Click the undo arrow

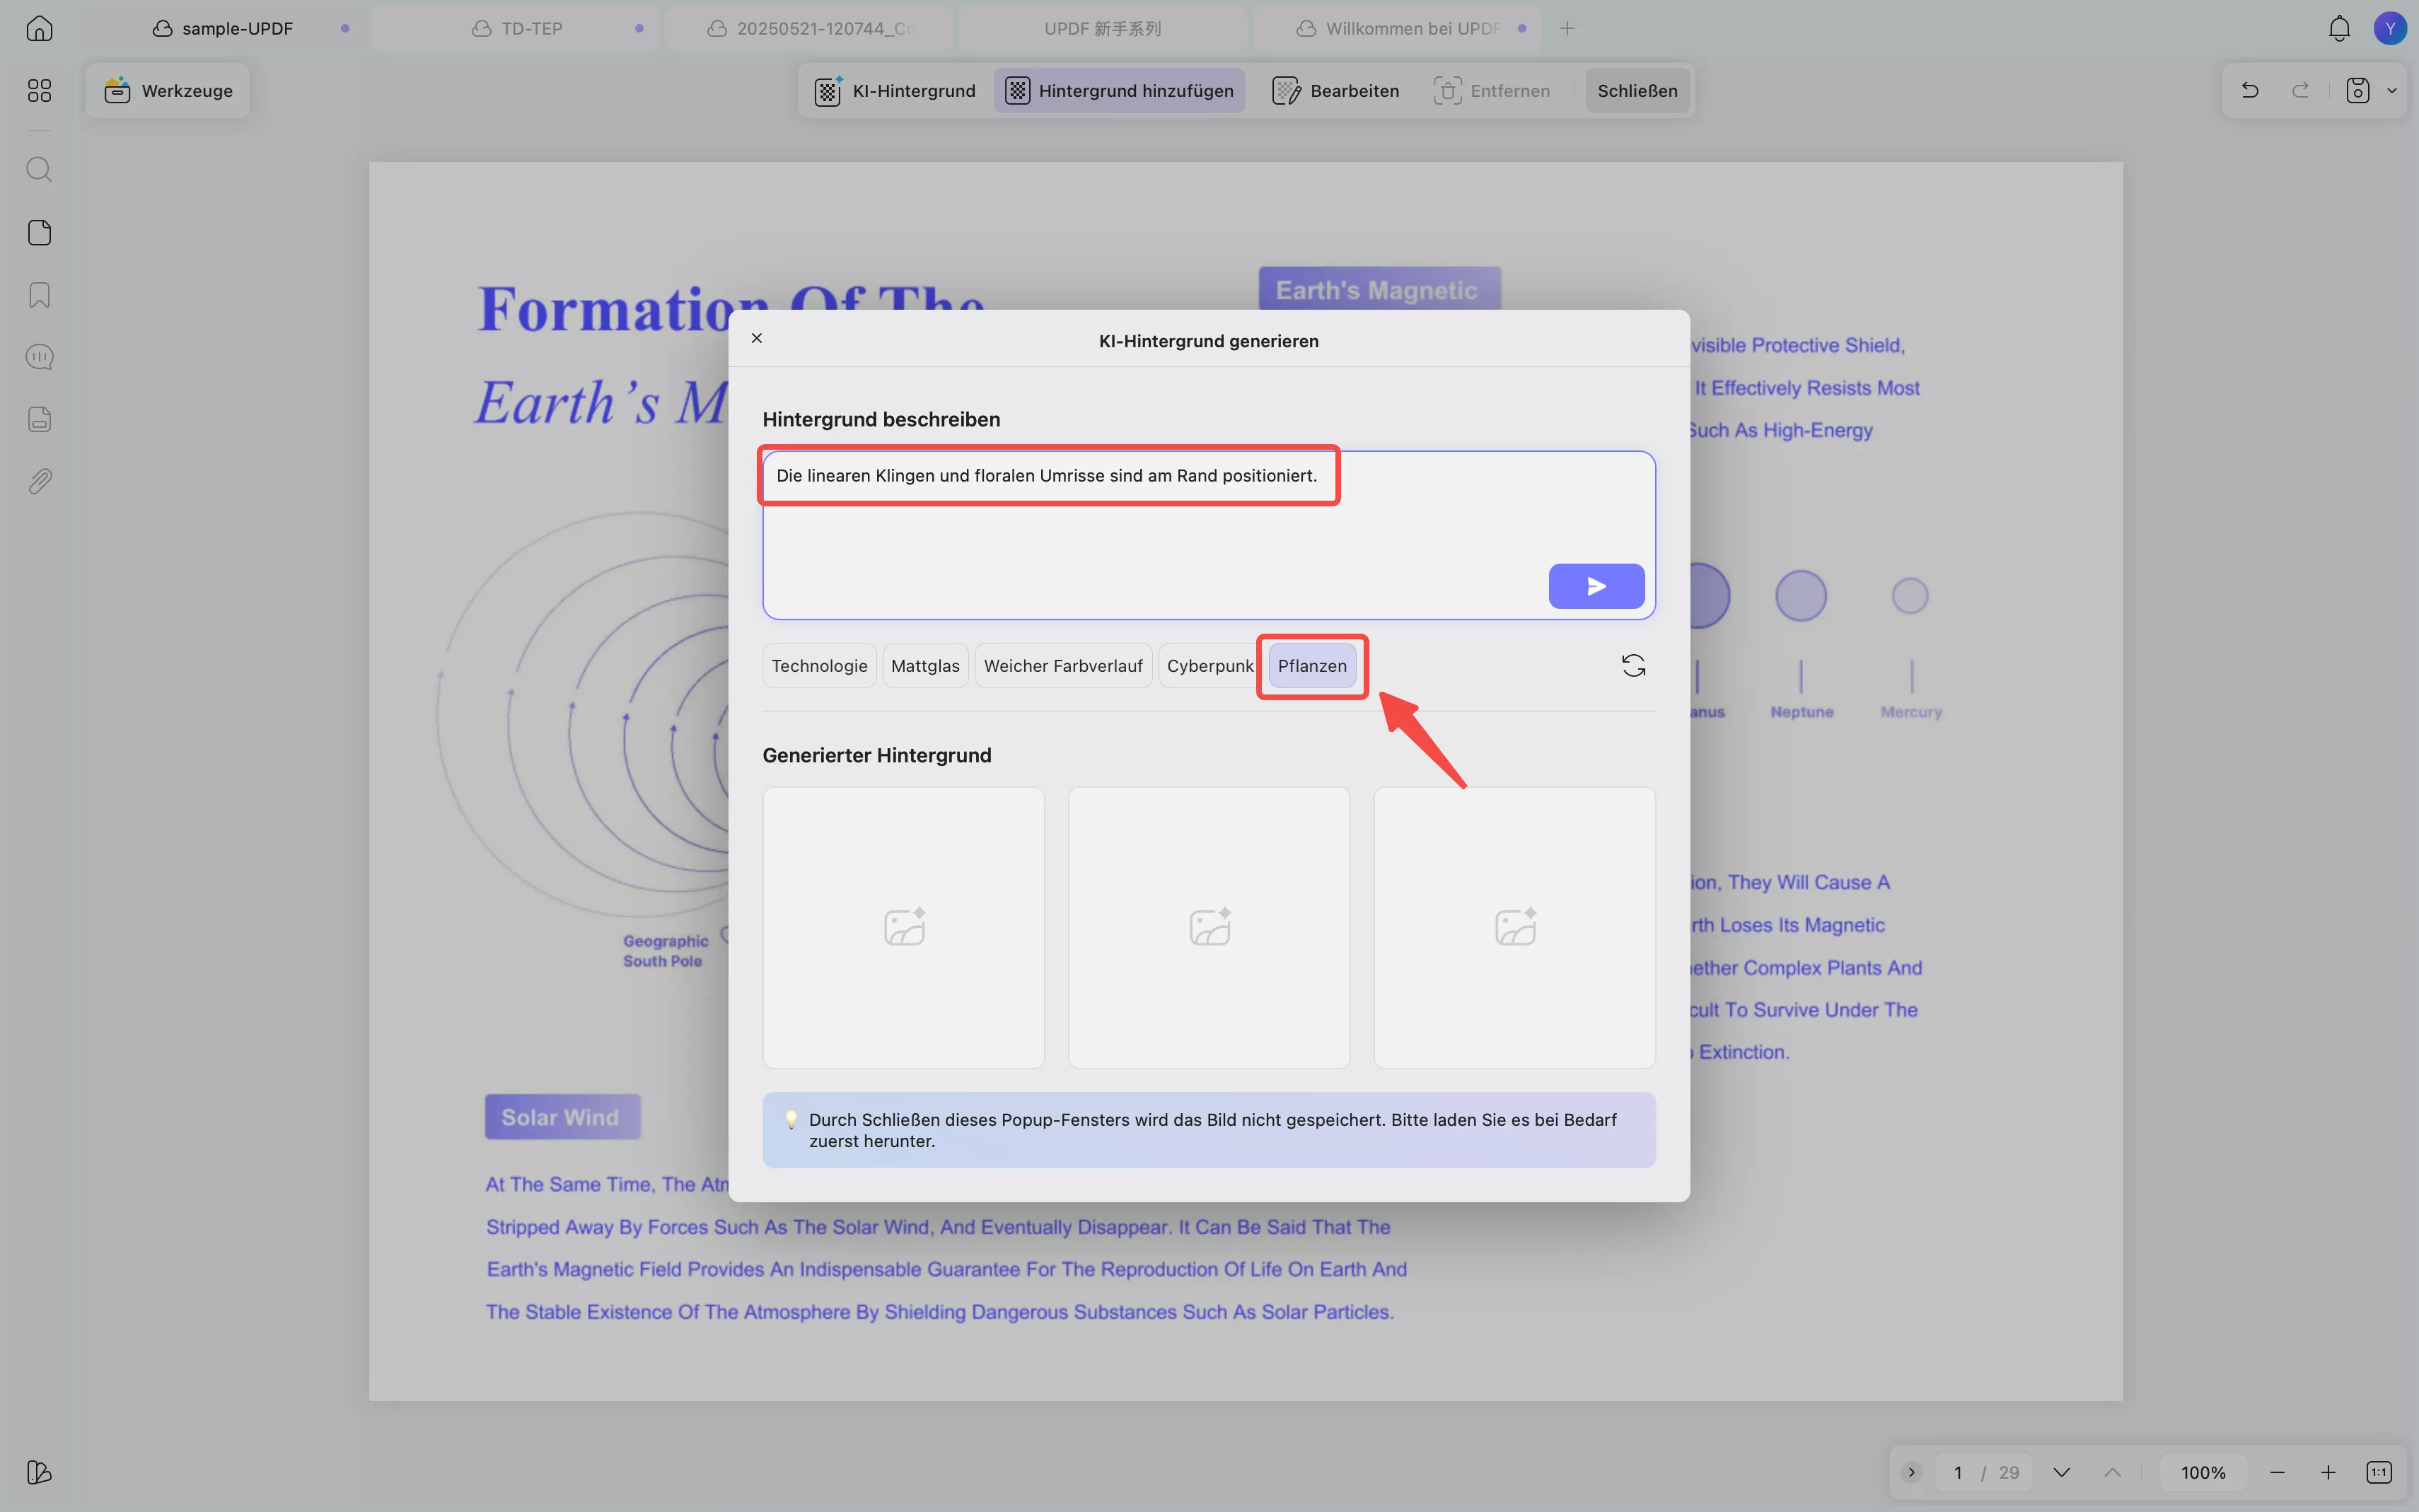(2249, 91)
